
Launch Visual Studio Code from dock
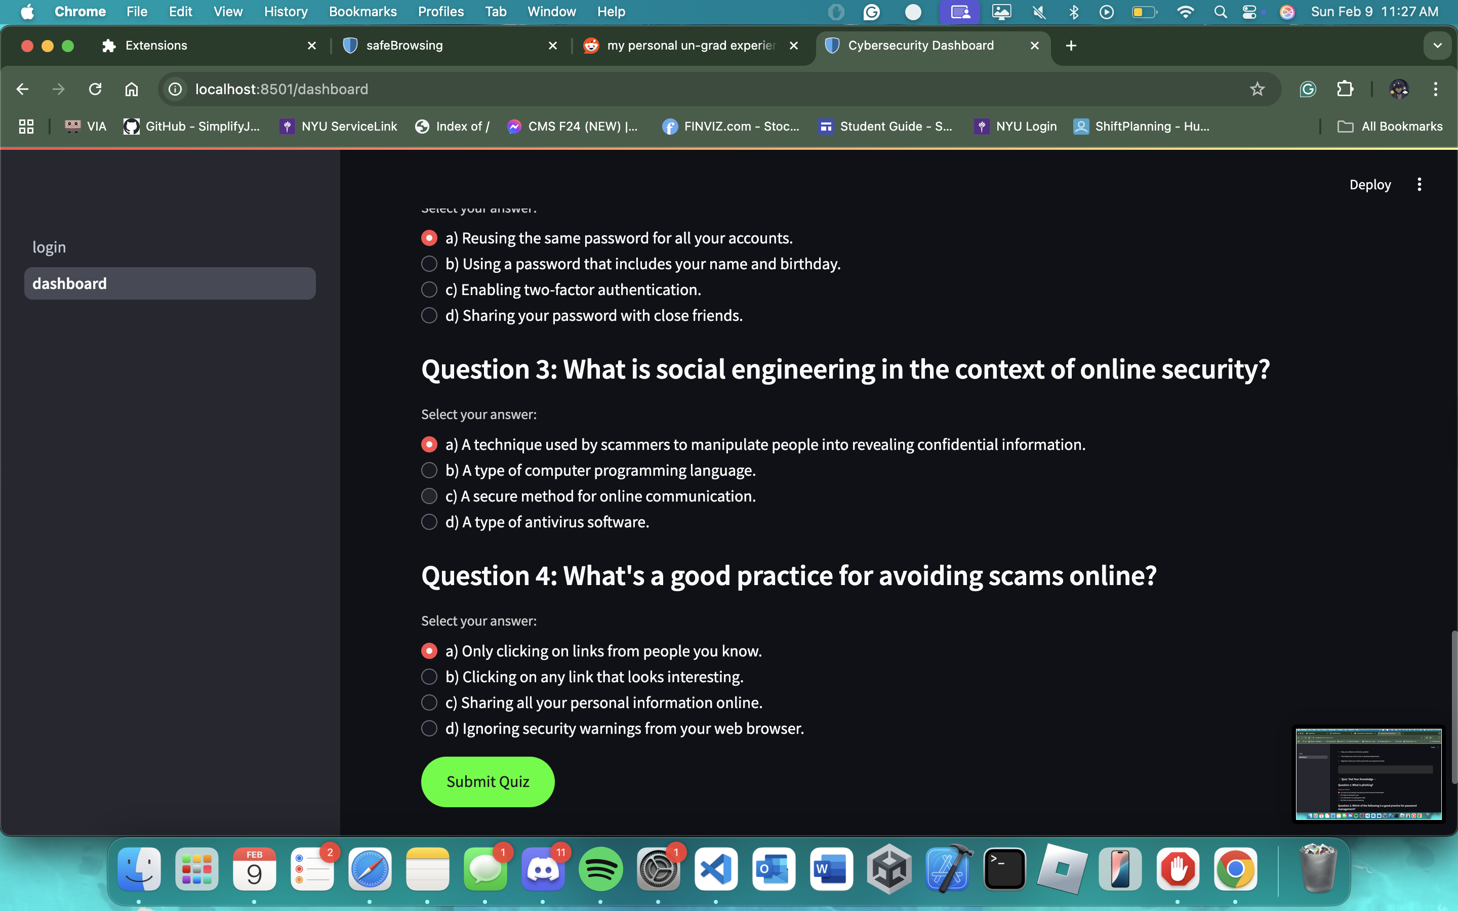point(716,869)
